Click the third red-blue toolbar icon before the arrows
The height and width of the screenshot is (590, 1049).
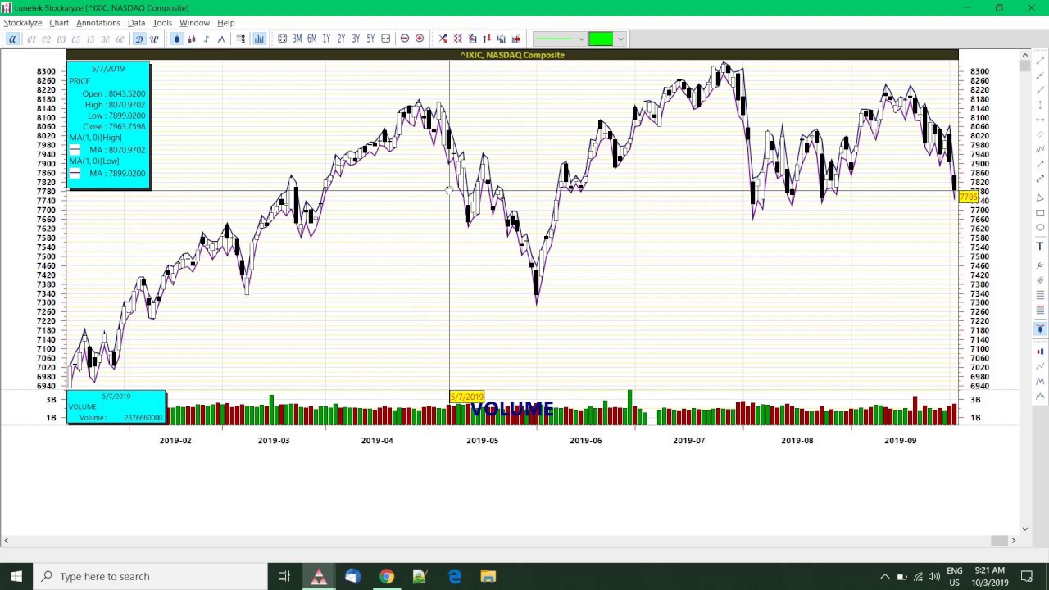coord(472,39)
